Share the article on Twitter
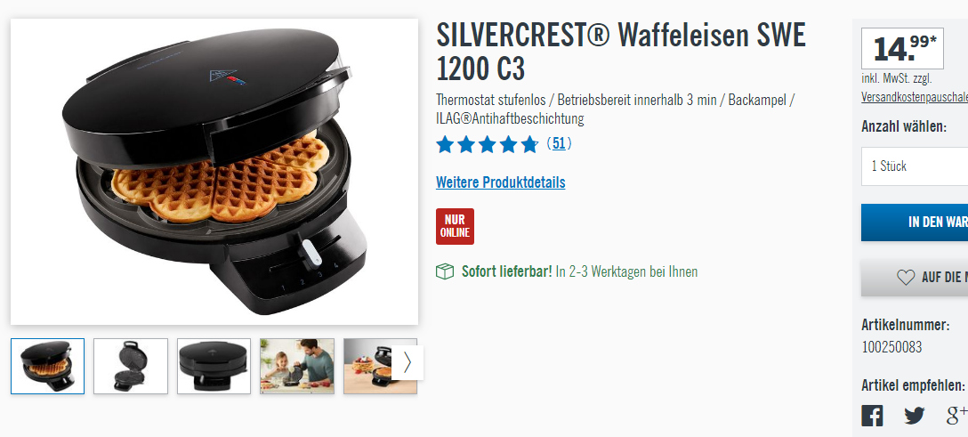Screen dimensions: 968x437 (915, 416)
